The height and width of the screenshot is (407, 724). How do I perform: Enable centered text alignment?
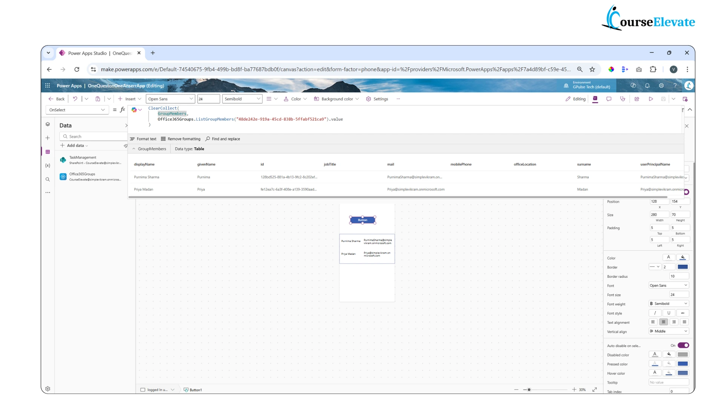coord(663,322)
